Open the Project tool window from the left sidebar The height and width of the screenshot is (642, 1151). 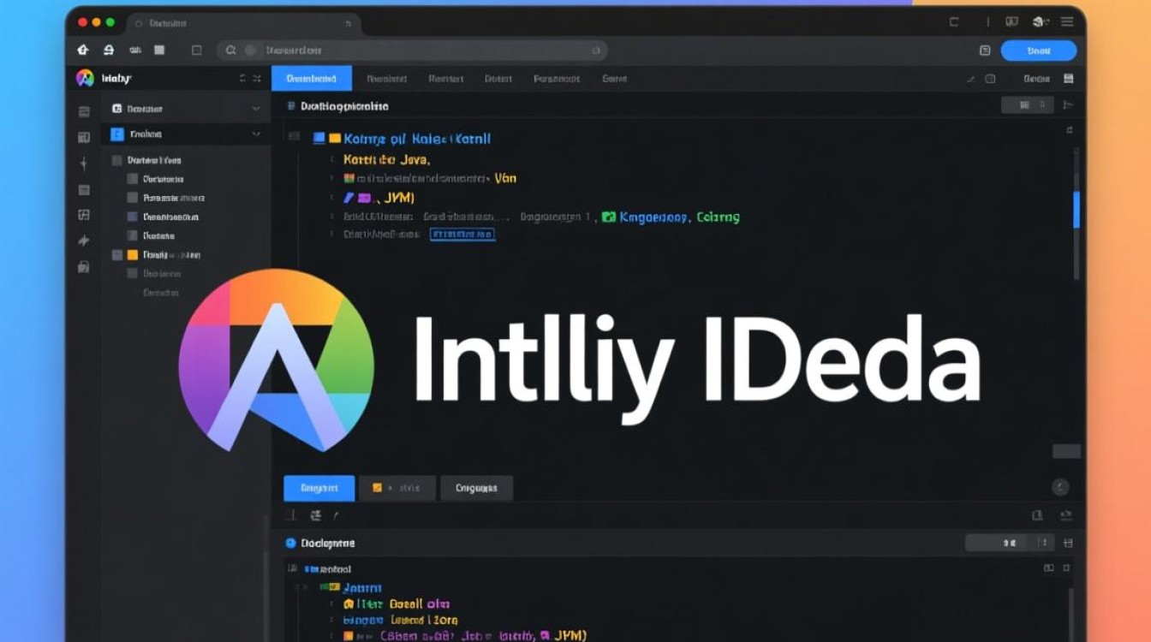point(83,110)
